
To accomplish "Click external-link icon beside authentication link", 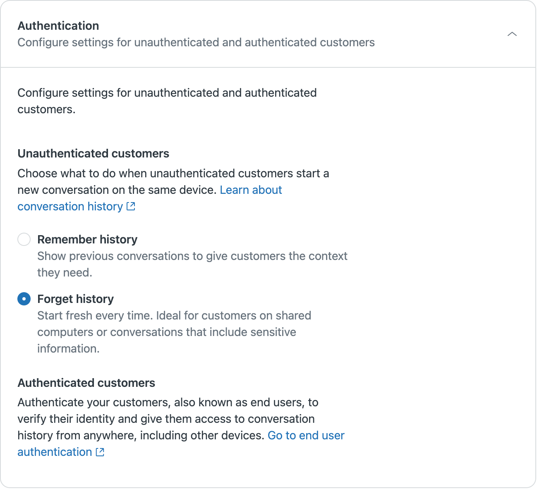I will click(x=100, y=452).
